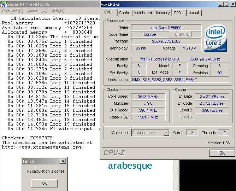Click the Name field Intel Core 2 E6600

[166, 28]
